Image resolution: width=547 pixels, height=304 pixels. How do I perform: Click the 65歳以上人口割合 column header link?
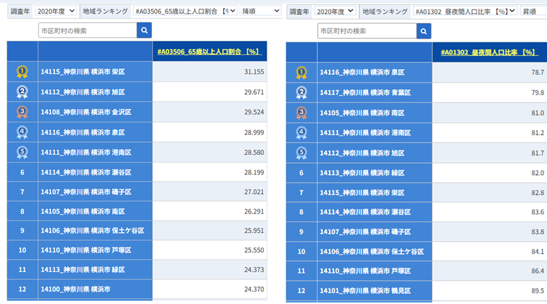[210, 52]
